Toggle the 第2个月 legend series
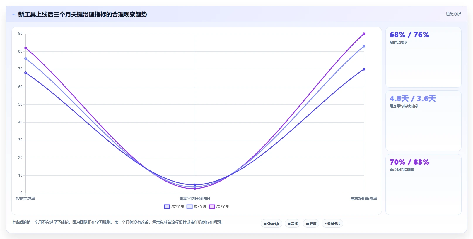This screenshot has width=473, height=239. tap(197, 206)
